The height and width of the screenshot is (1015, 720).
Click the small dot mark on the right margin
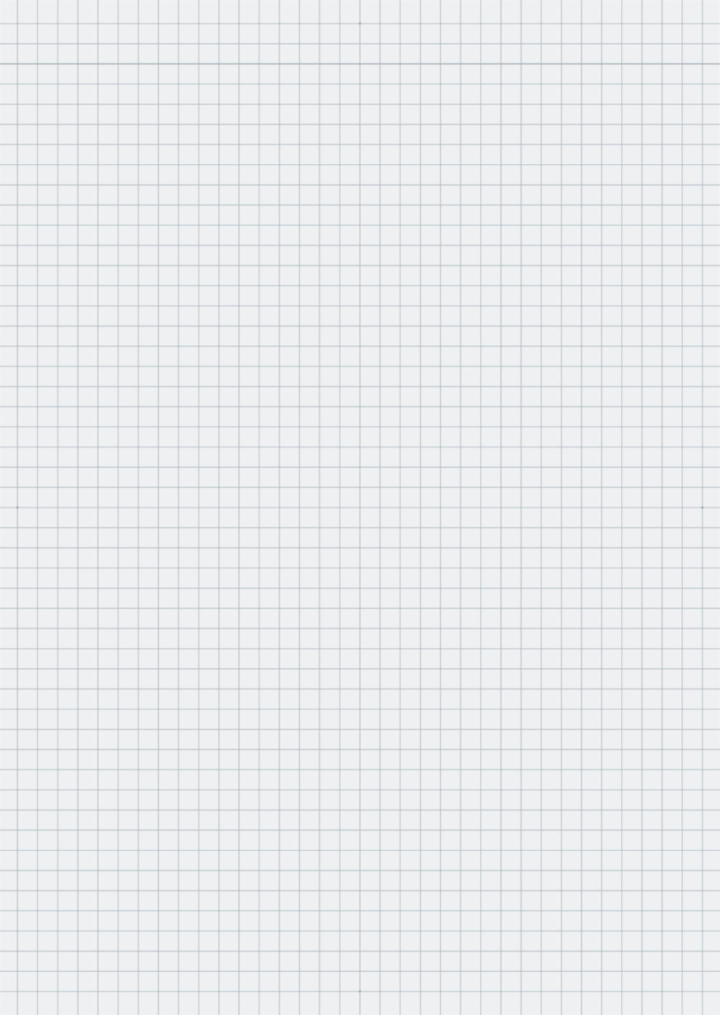(x=701, y=507)
